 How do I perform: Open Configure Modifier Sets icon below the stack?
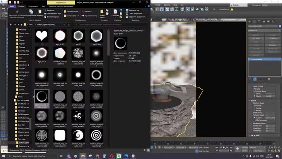[x=269, y=79]
